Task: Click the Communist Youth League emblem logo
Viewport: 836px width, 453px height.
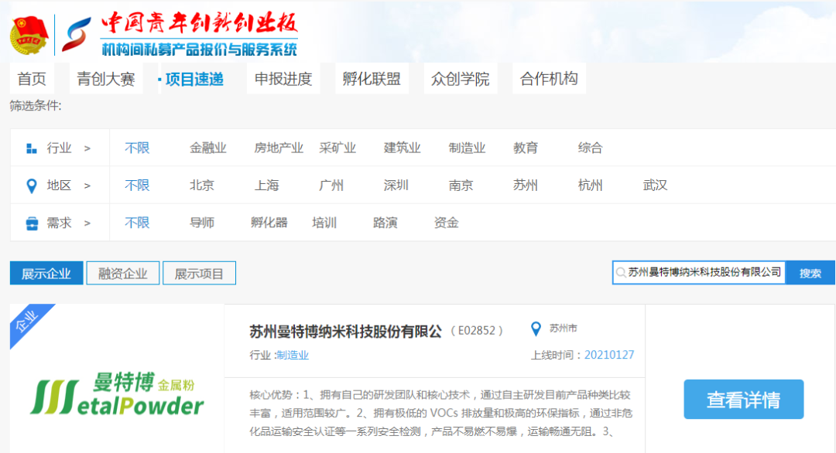Action: click(x=29, y=35)
